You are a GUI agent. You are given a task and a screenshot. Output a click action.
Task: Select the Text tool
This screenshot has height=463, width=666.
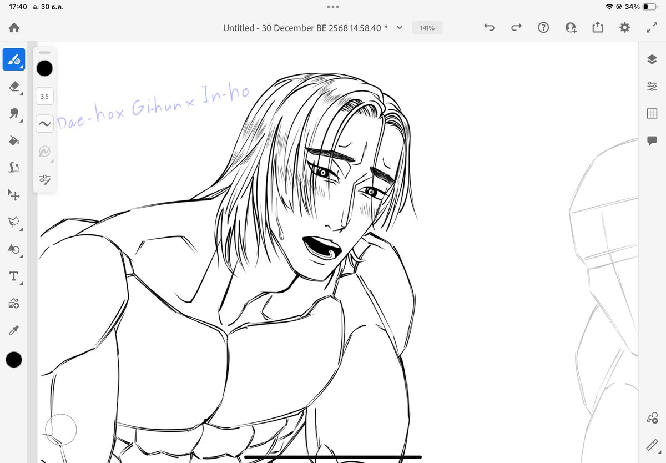(14, 276)
